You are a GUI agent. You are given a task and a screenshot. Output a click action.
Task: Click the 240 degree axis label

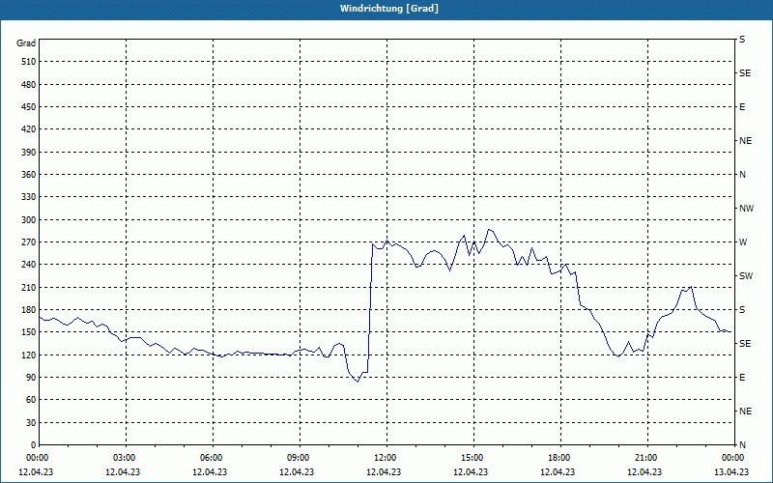pyautogui.click(x=28, y=265)
